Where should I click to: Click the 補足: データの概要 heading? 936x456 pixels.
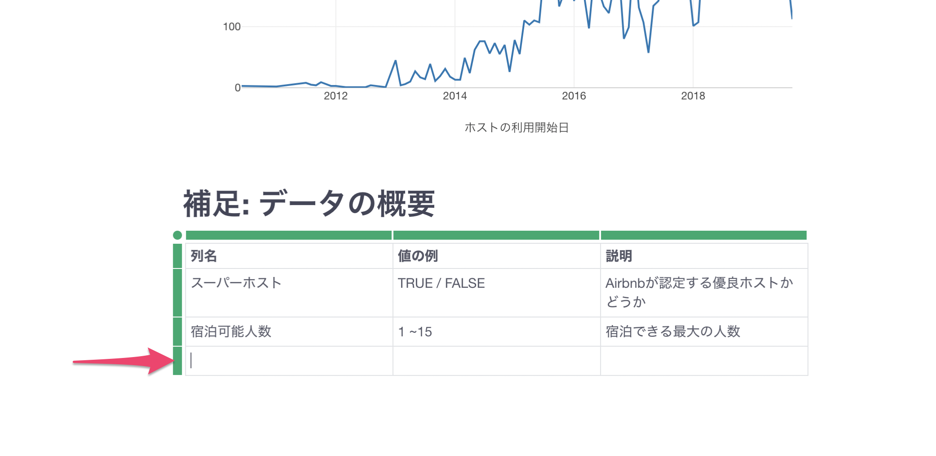(x=309, y=203)
